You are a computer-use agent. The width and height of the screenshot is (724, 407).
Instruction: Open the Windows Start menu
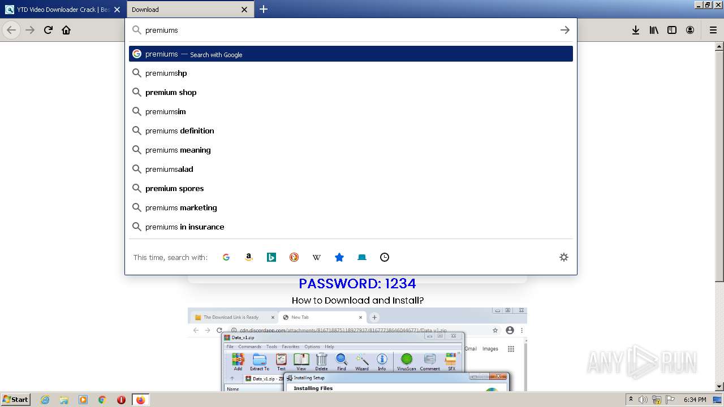pos(16,399)
